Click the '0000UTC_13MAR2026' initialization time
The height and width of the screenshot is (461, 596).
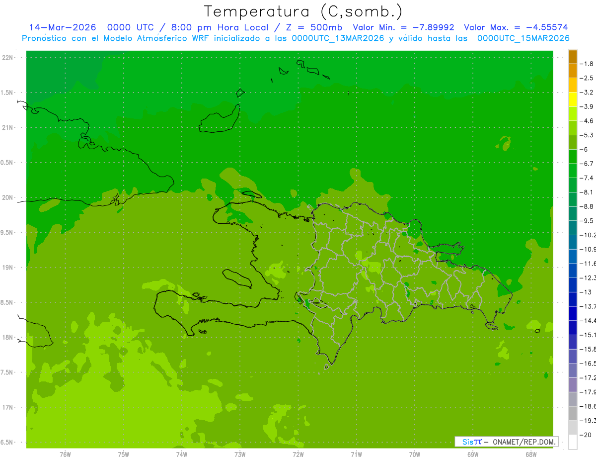338,38
